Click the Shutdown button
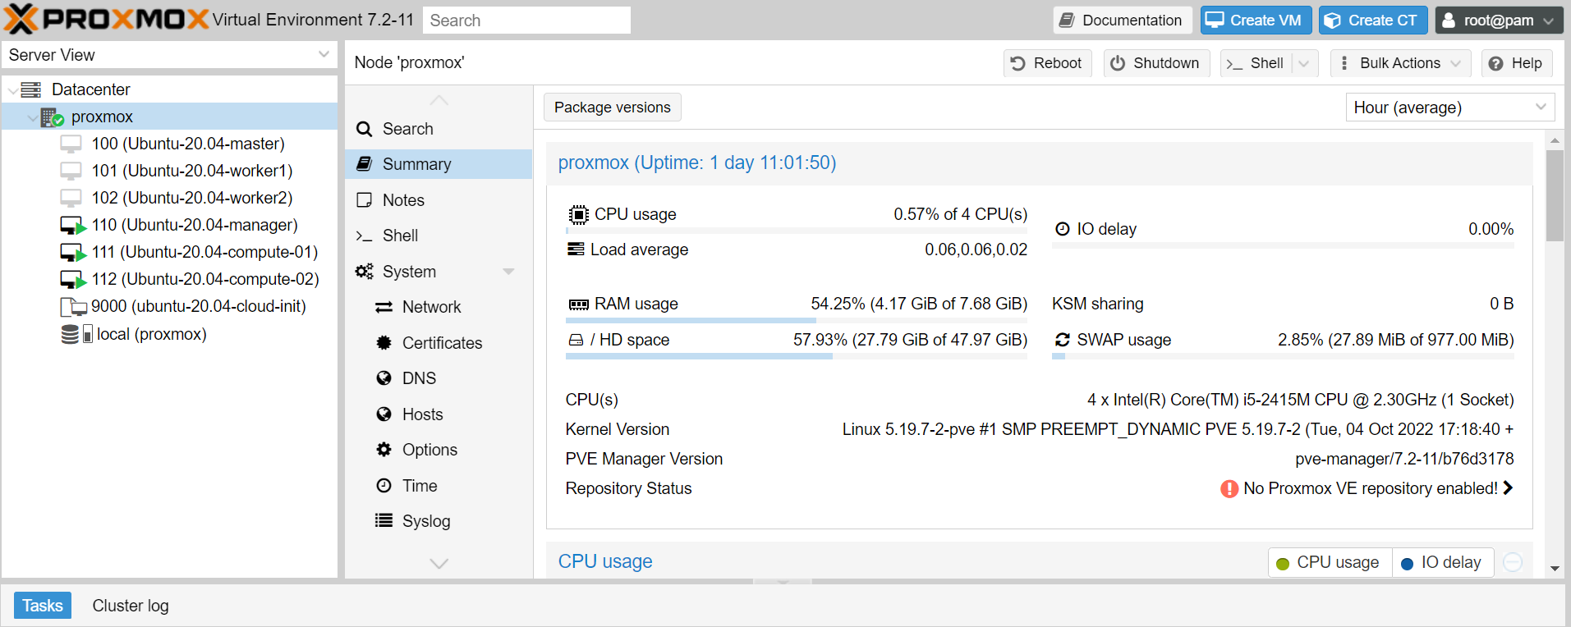This screenshot has width=1571, height=627. pyautogui.click(x=1156, y=63)
